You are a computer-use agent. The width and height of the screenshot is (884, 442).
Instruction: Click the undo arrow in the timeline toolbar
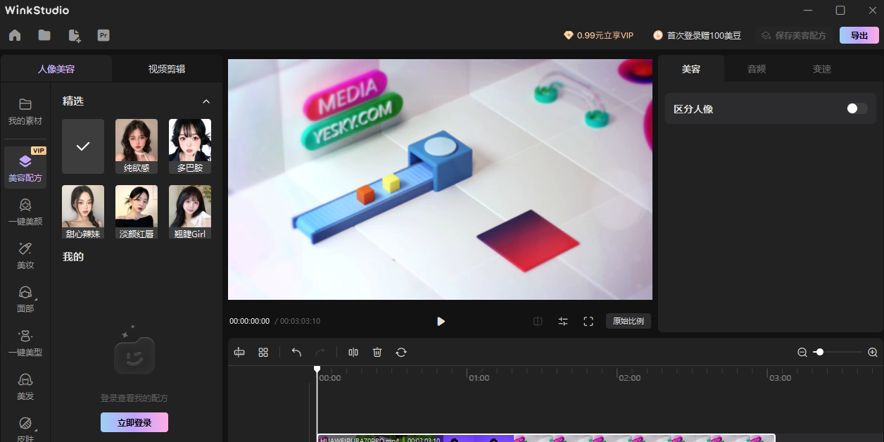point(296,352)
